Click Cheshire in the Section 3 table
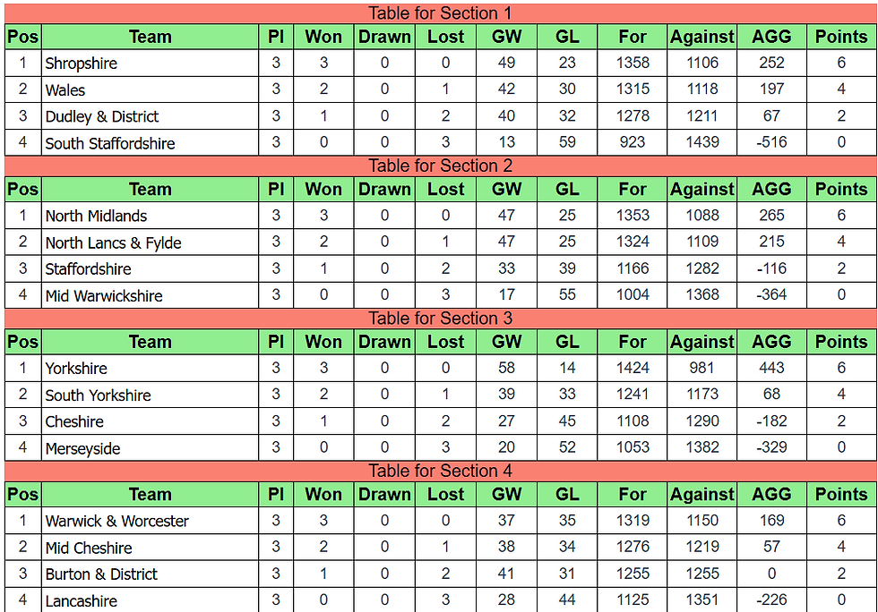 (74, 421)
